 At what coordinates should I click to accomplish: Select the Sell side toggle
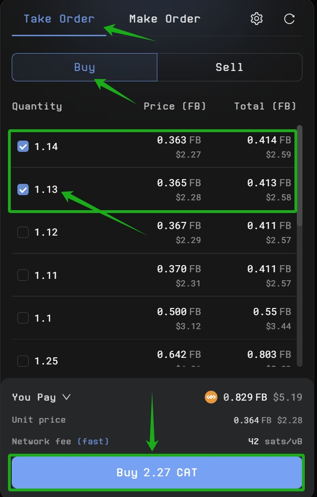229,67
